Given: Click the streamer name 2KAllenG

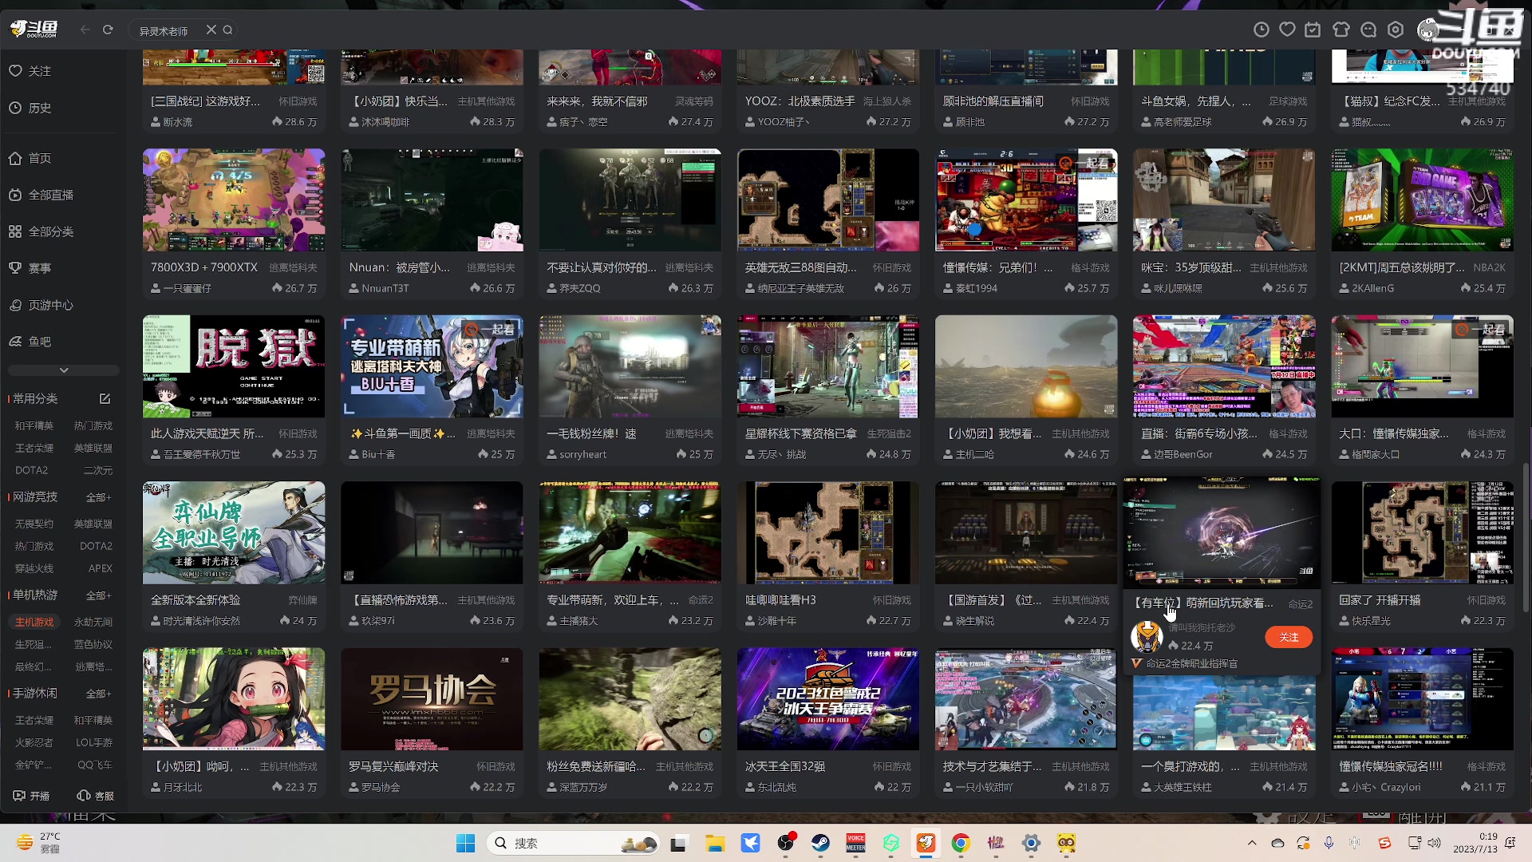Looking at the screenshot, I should point(1373,288).
